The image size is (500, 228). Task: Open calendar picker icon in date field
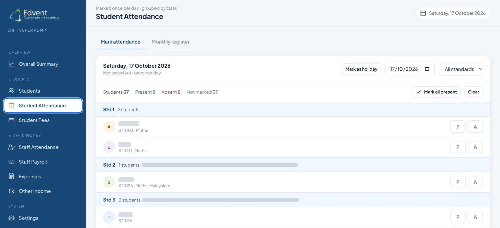[x=427, y=69]
